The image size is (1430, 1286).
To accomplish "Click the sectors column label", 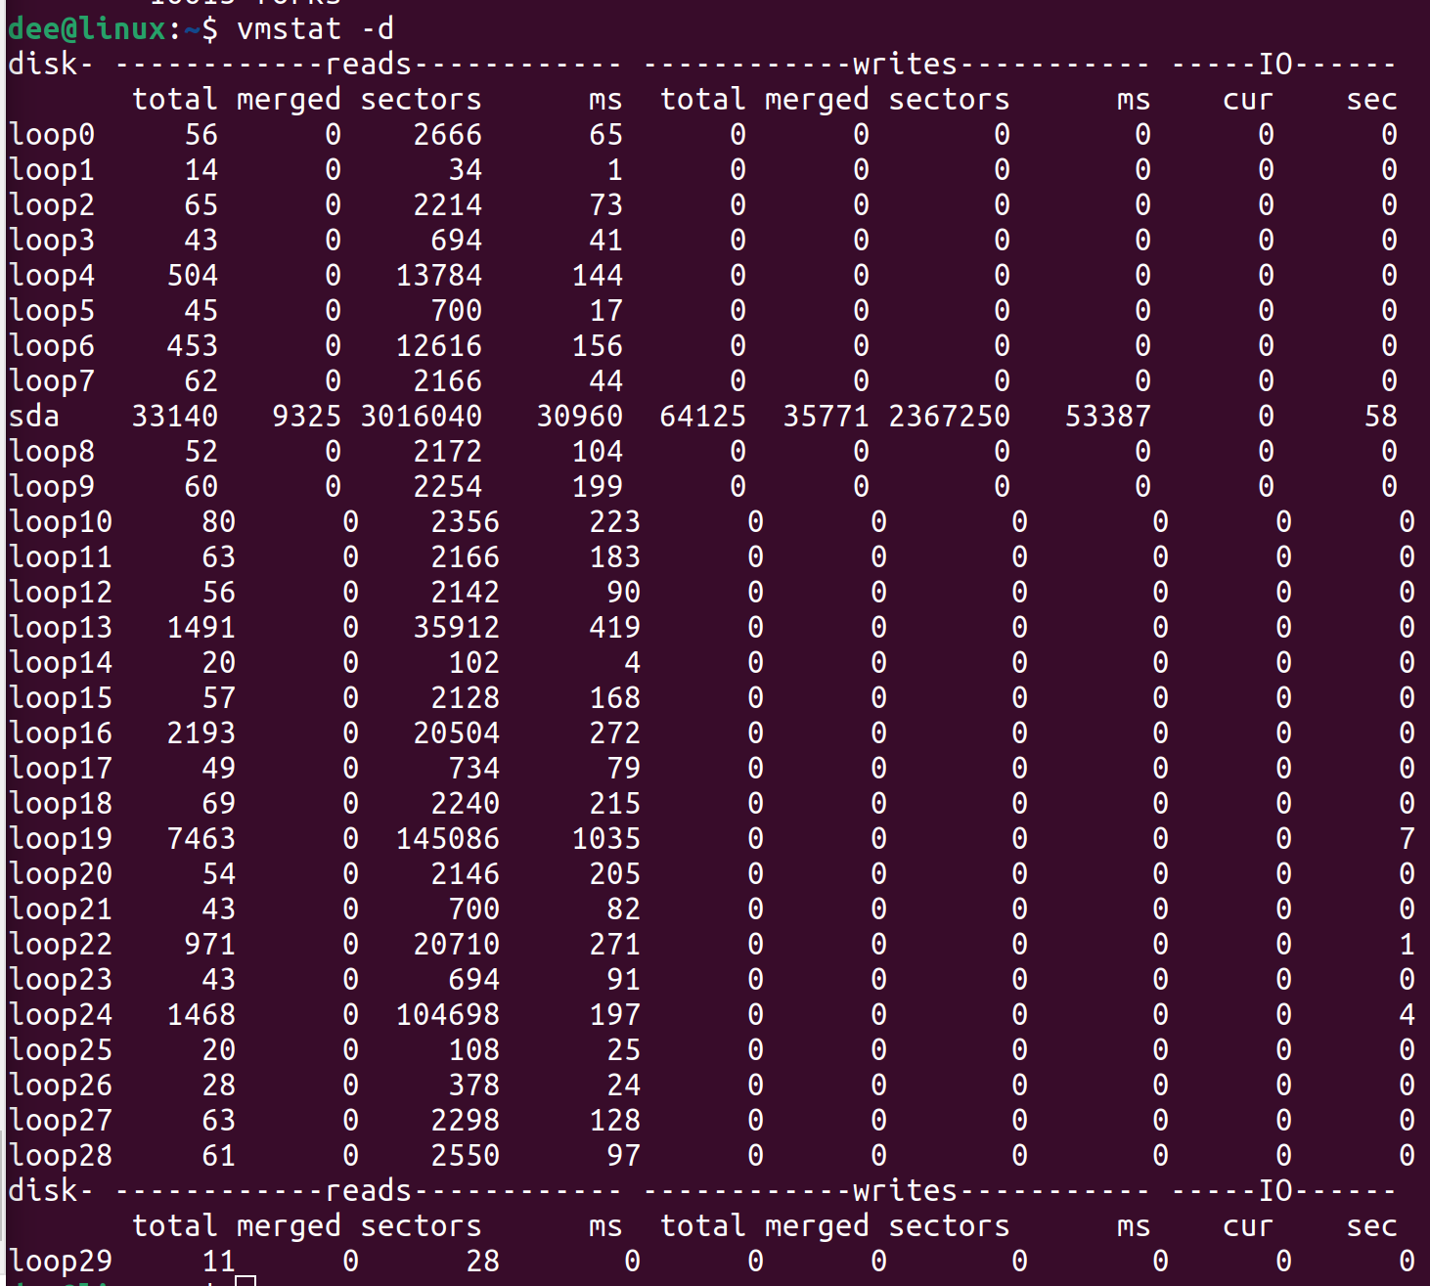I will [420, 98].
